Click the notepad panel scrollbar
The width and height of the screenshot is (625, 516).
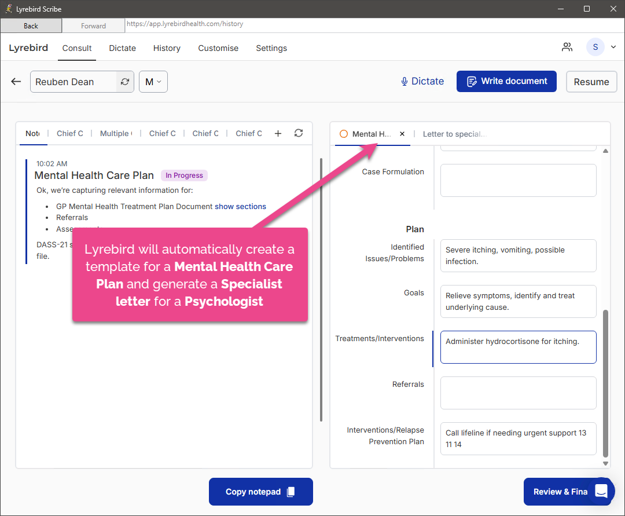click(x=321, y=290)
